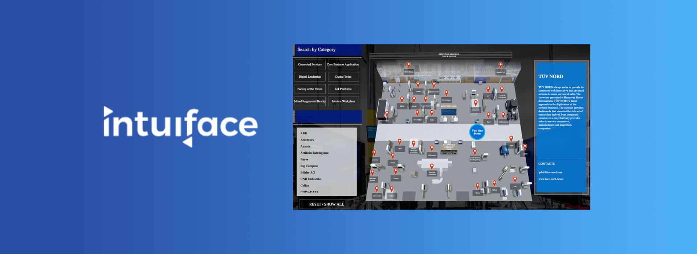Click the Toyota Material Handling map pin
Image resolution: width=697 pixels, height=254 pixels.
[475, 152]
